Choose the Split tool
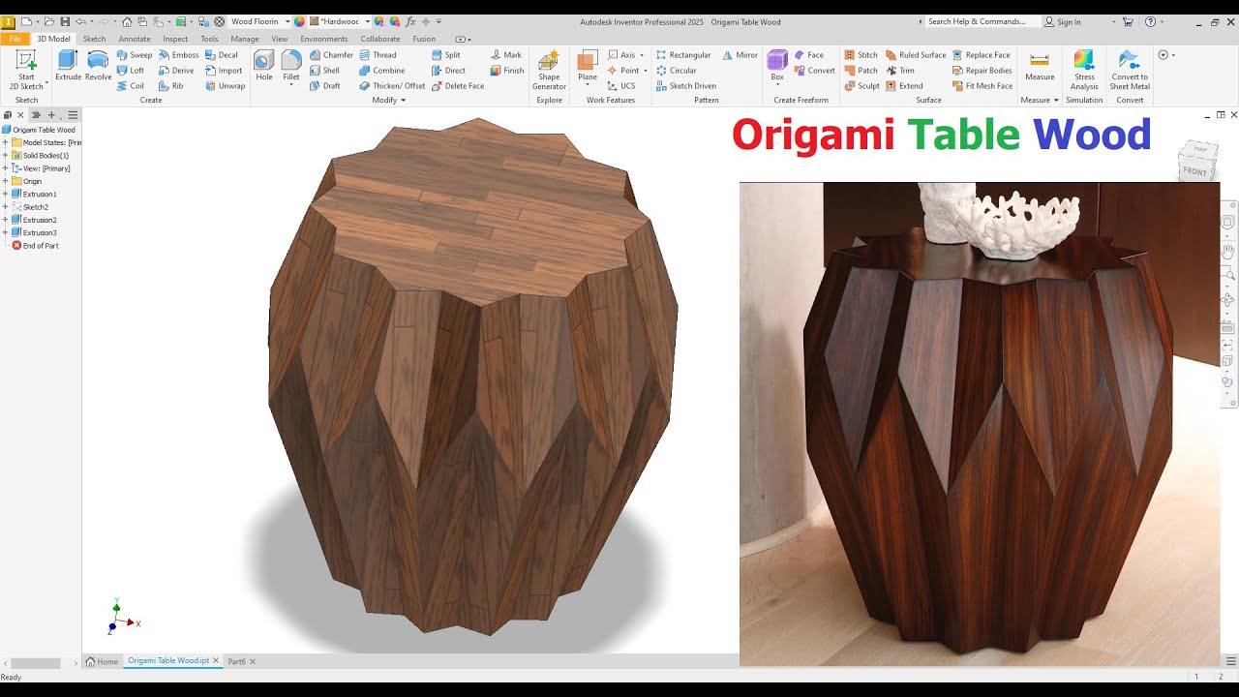Viewport: 1239px width, 697px height. (446, 55)
